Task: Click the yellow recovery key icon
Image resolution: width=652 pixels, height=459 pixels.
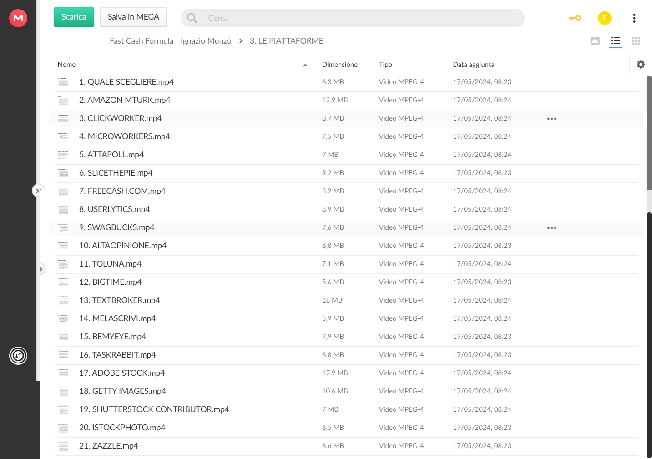Action: (x=575, y=18)
